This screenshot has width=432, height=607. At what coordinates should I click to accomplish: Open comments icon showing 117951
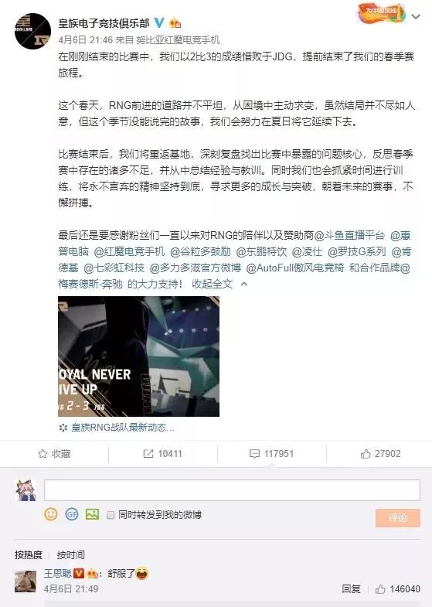pos(271,454)
